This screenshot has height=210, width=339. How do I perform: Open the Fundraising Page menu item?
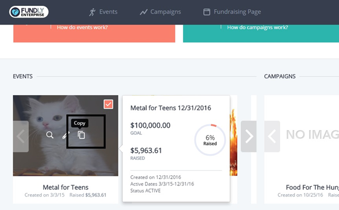pyautogui.click(x=237, y=12)
